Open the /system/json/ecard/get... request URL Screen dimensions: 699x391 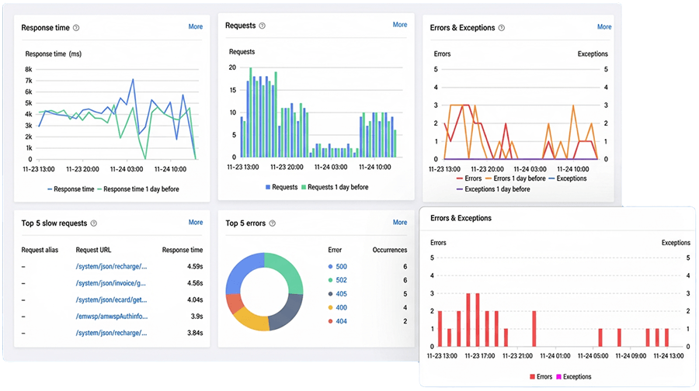(111, 299)
